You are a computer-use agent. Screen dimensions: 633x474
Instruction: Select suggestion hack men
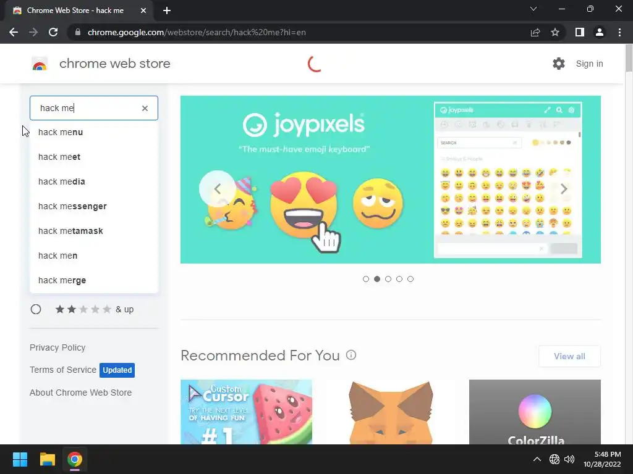(x=94, y=256)
